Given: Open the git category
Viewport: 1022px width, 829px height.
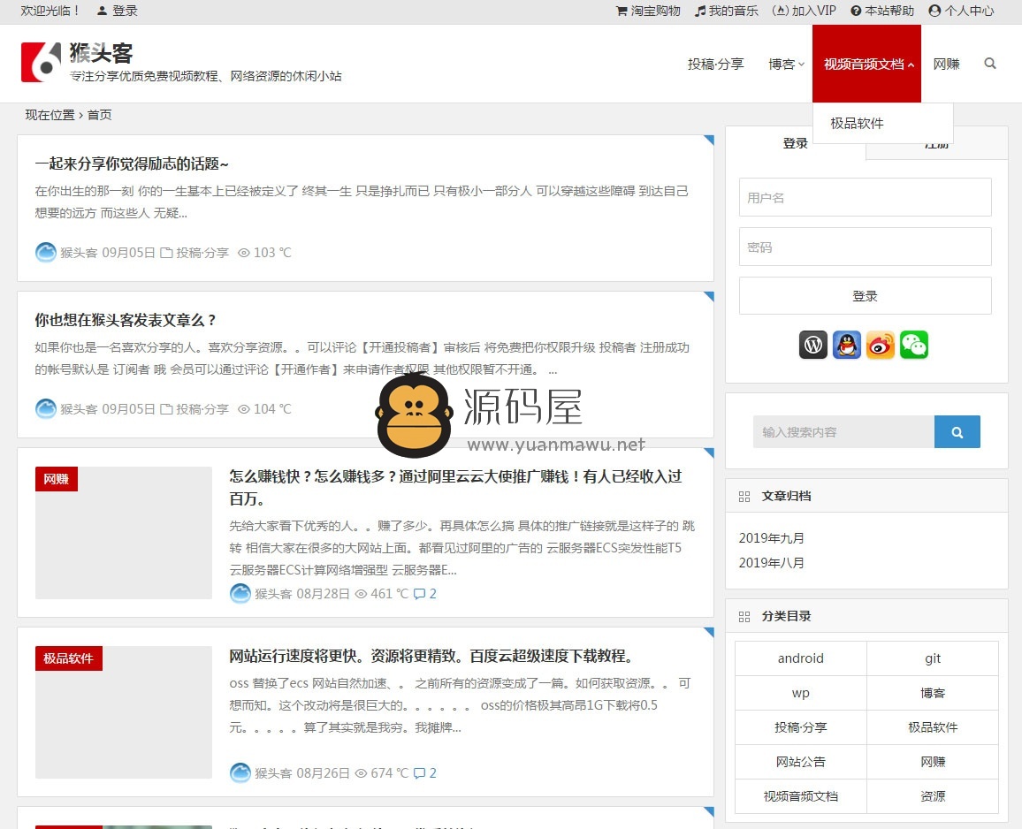Looking at the screenshot, I should pyautogui.click(x=933, y=658).
